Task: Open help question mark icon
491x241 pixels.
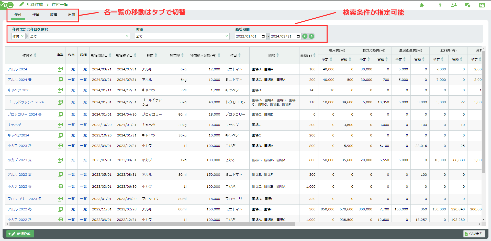Action: [440, 5]
